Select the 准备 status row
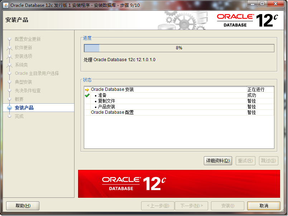 point(179,95)
